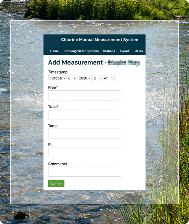Viewport: 189px width, 224px height.
Task: Click the Comments label above the field
Action: (57, 164)
